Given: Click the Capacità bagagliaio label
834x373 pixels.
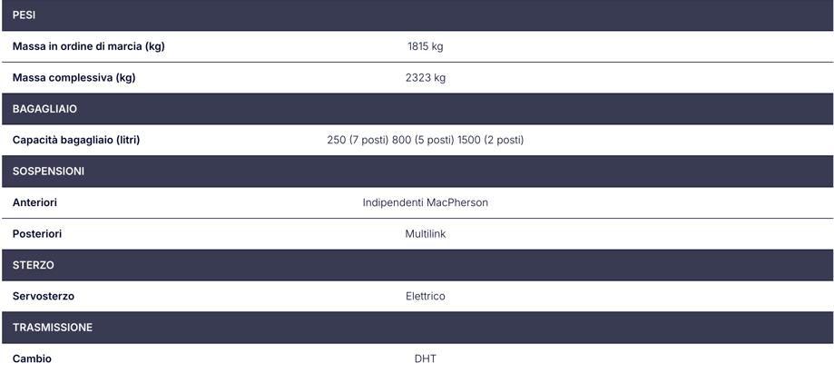Looking at the screenshot, I should point(76,140).
